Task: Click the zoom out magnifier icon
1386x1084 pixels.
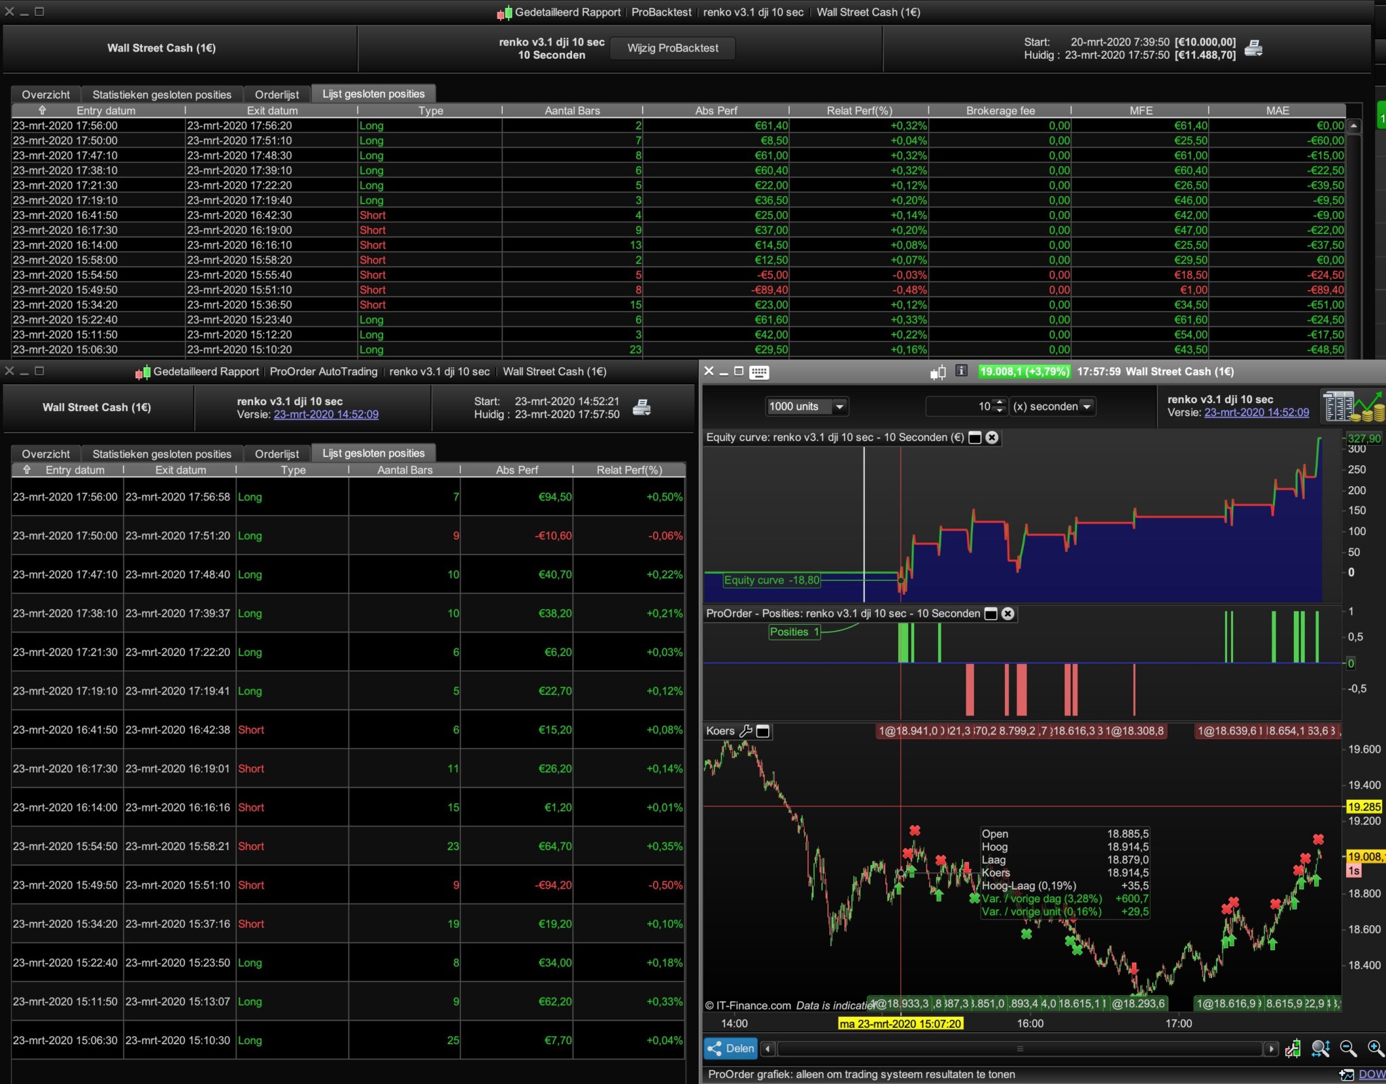Action: 1347,1048
